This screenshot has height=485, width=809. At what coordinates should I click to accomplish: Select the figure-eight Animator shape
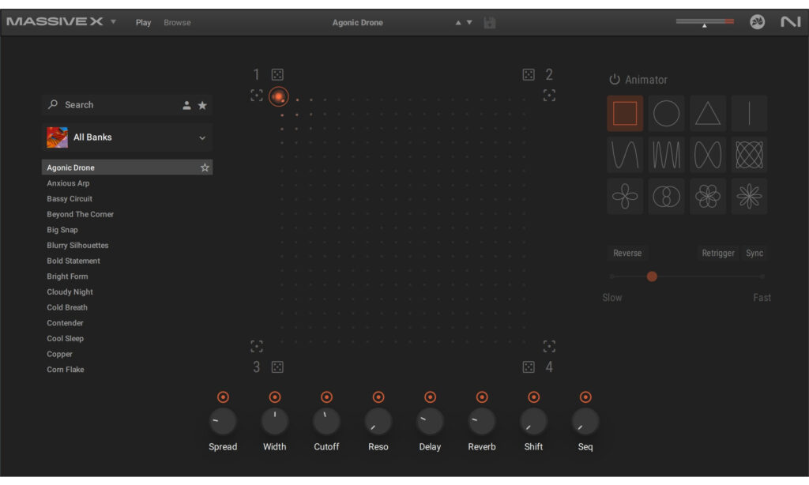[x=666, y=196]
